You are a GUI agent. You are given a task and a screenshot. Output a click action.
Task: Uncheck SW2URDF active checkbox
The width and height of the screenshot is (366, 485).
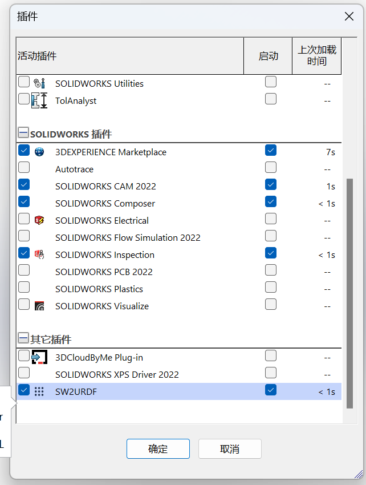pyautogui.click(x=24, y=390)
